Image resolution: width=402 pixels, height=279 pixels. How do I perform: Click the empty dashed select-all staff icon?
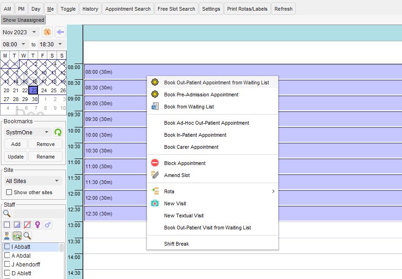tap(6, 225)
